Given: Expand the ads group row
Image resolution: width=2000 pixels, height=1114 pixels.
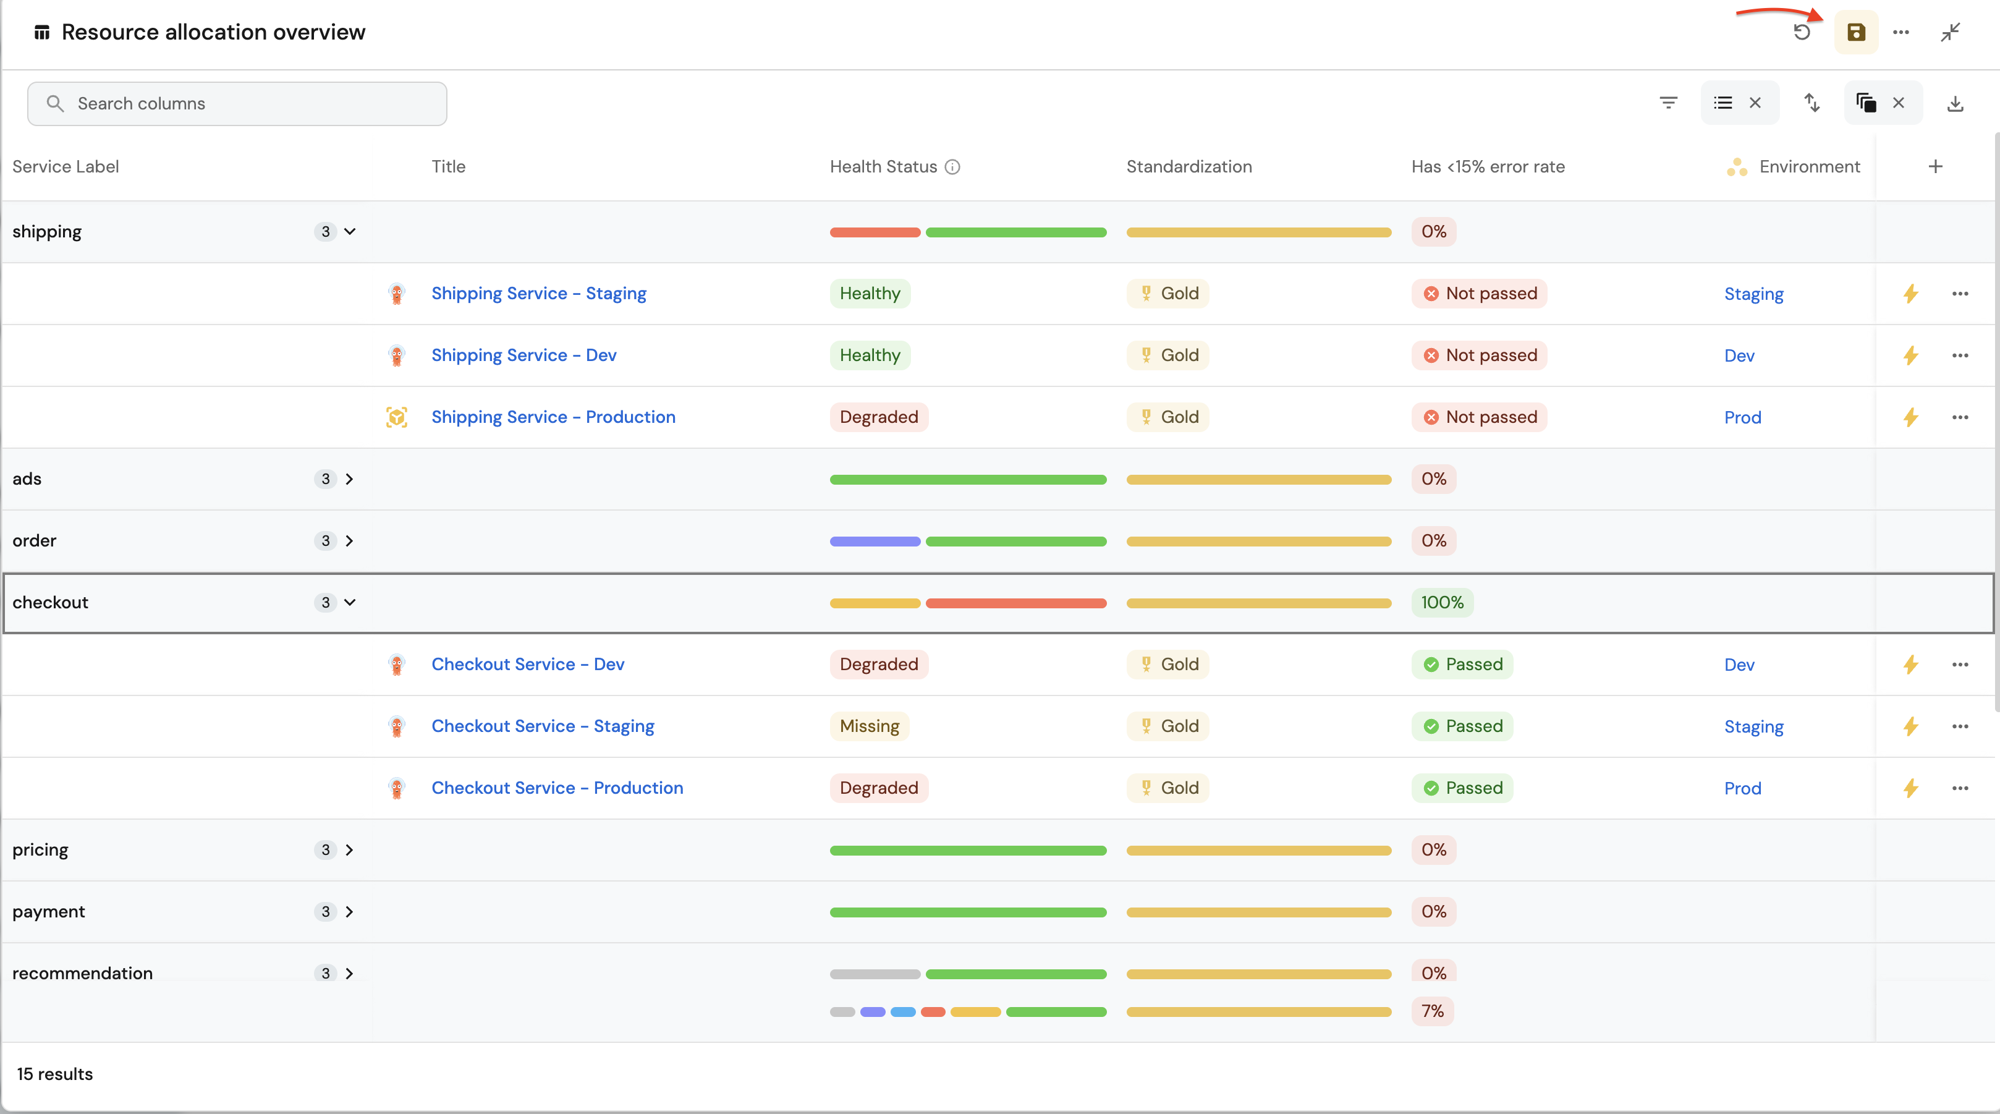Looking at the screenshot, I should pyautogui.click(x=349, y=478).
